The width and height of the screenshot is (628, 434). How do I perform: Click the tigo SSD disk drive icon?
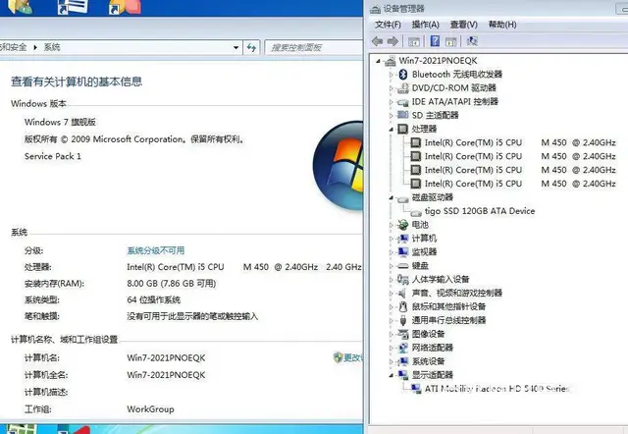tap(416, 212)
